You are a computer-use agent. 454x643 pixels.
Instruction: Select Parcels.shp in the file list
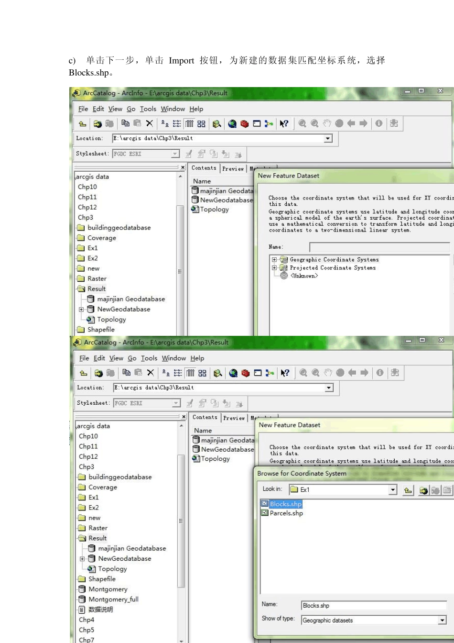coord(286,513)
